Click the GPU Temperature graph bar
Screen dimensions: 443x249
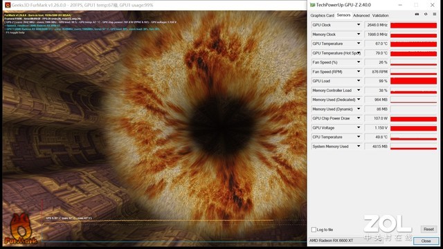click(x=414, y=44)
